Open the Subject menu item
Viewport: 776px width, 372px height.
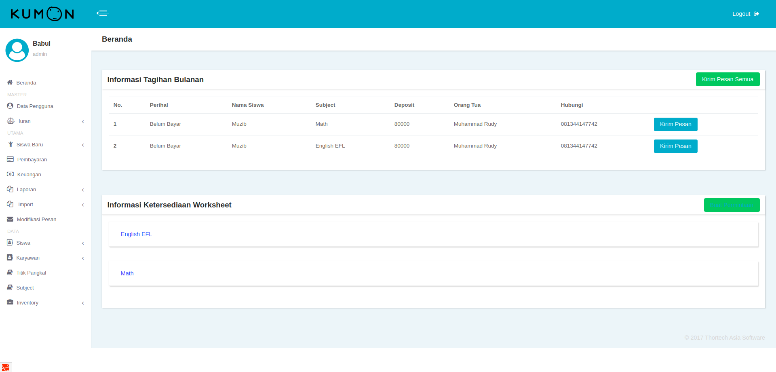tap(25, 288)
